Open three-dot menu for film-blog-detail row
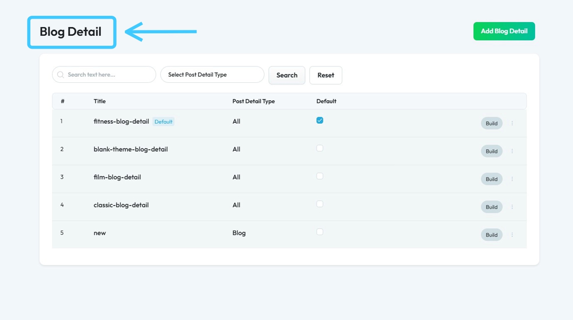The image size is (573, 320). (512, 179)
